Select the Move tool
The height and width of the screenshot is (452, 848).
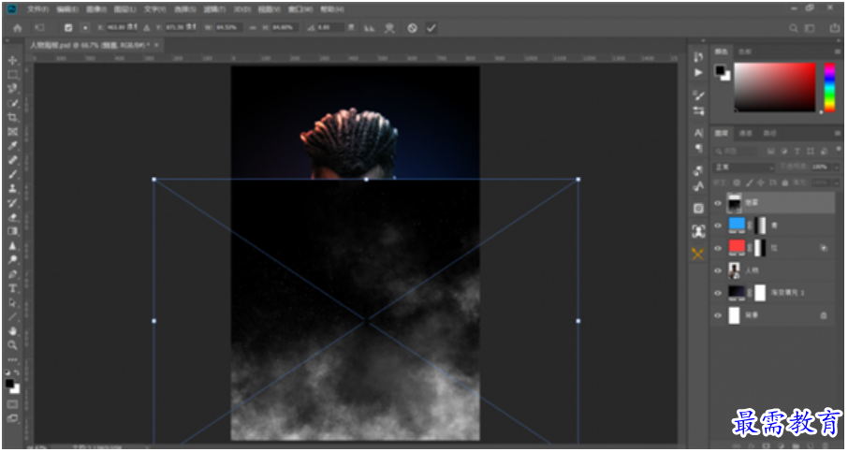(x=12, y=61)
